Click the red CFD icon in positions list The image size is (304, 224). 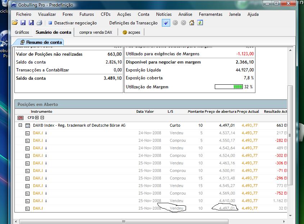coord(21,118)
